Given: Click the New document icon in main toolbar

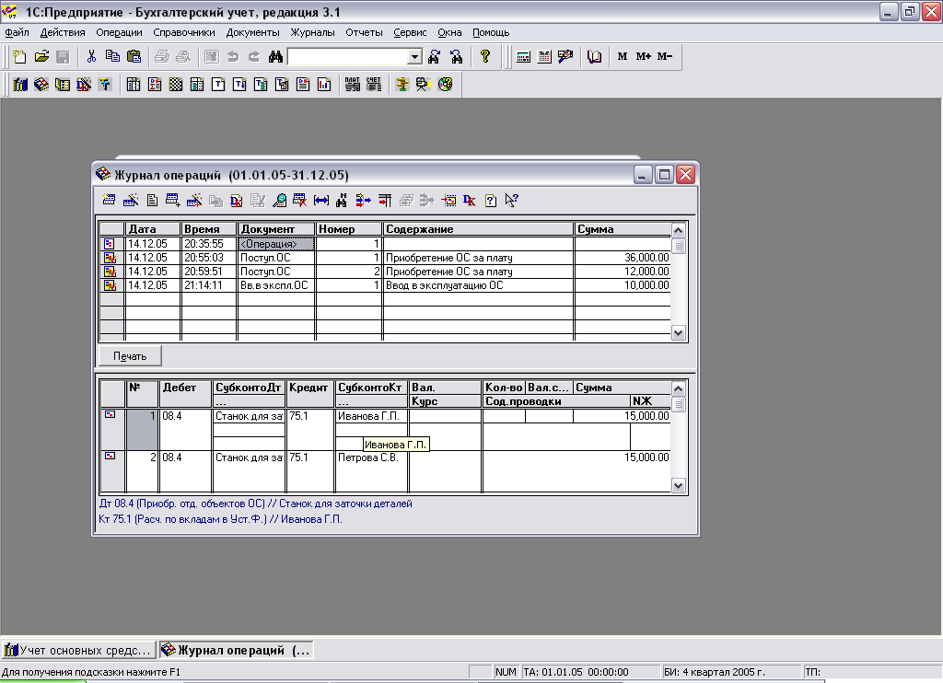Looking at the screenshot, I should 20,56.
